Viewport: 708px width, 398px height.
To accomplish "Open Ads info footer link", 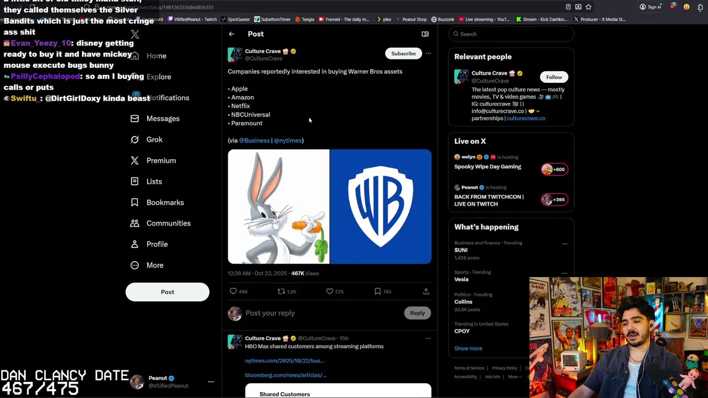I will point(492,377).
